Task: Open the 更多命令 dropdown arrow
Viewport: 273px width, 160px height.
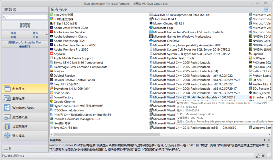Action: coord(47,35)
